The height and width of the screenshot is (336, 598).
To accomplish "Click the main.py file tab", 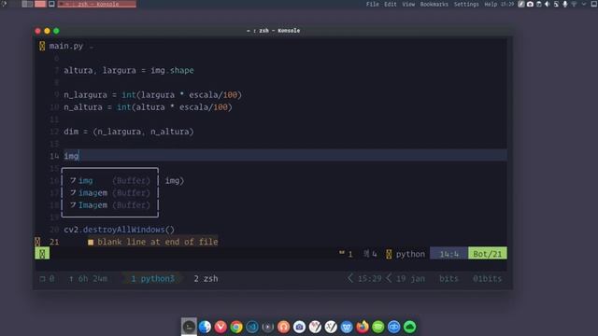I will (x=65, y=46).
